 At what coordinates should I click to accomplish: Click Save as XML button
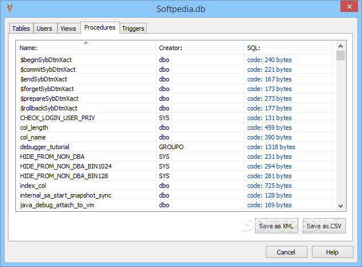(x=277, y=226)
